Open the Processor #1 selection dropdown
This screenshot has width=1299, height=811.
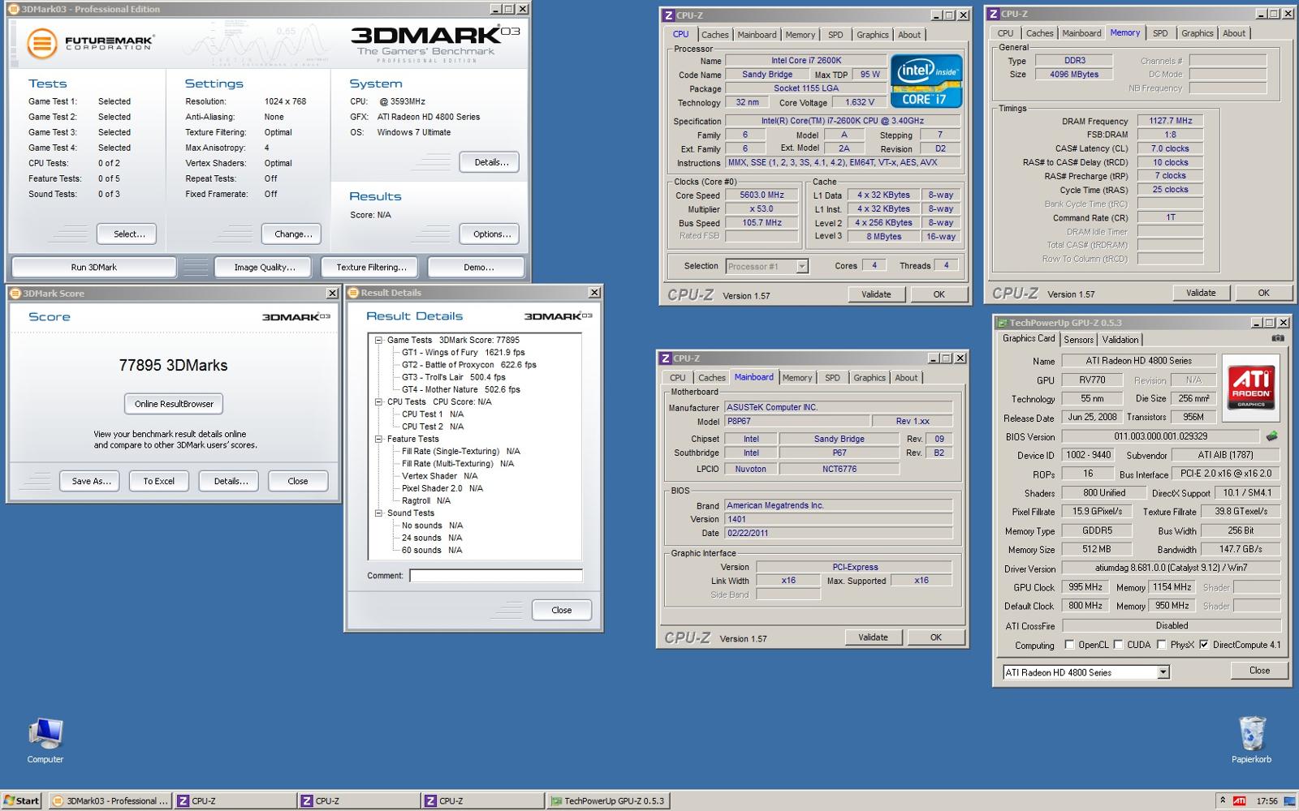tap(801, 266)
